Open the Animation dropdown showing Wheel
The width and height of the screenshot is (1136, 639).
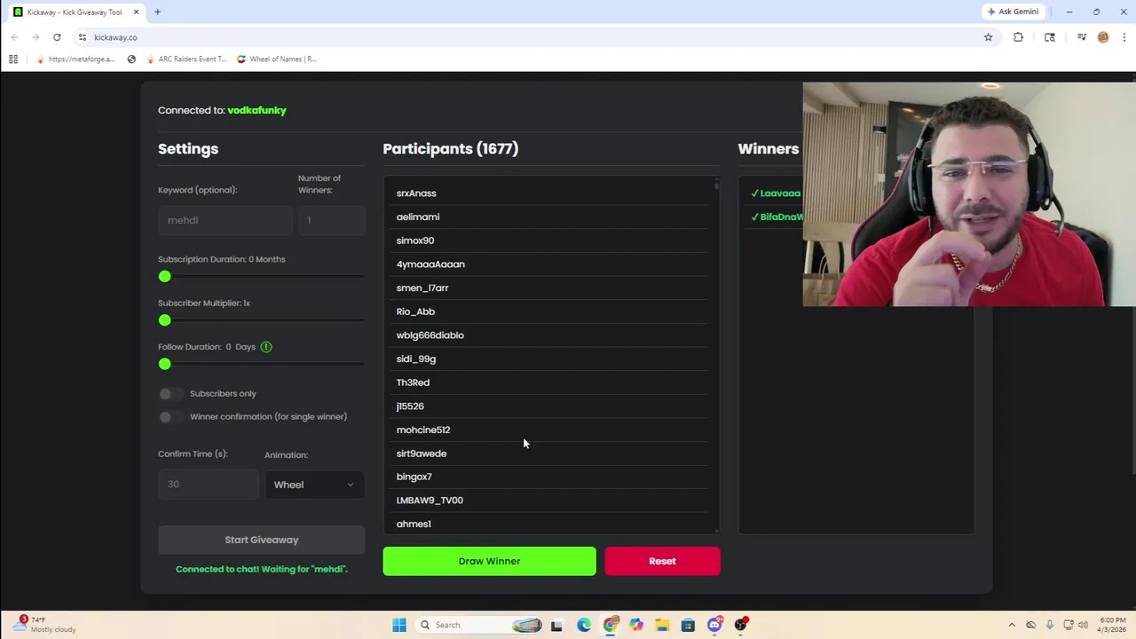[314, 485]
